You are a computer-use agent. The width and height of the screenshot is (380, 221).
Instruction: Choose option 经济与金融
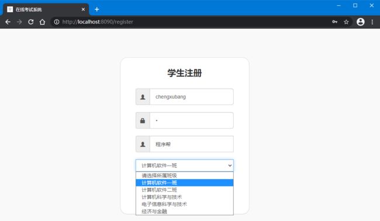(x=185, y=211)
